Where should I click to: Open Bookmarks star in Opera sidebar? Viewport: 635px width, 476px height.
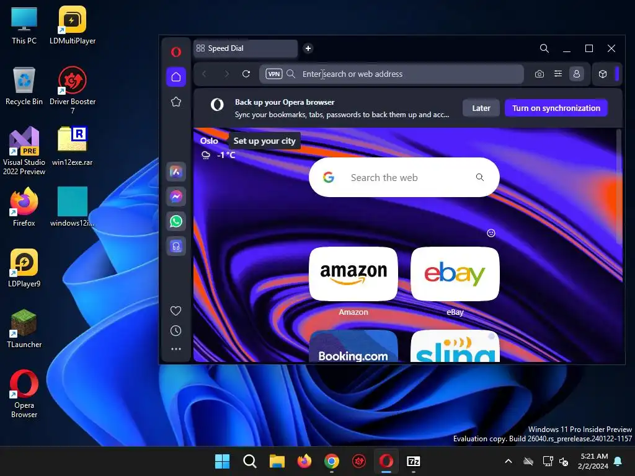(175, 102)
